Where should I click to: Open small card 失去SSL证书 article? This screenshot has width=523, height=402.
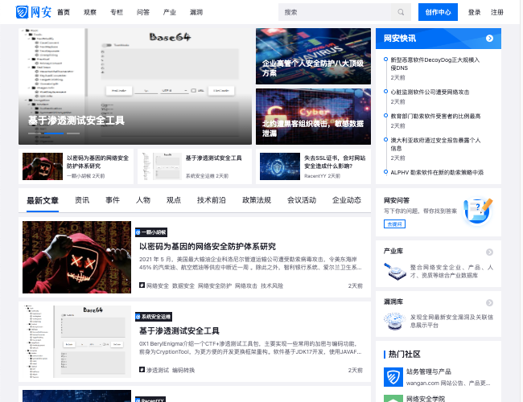point(313,166)
